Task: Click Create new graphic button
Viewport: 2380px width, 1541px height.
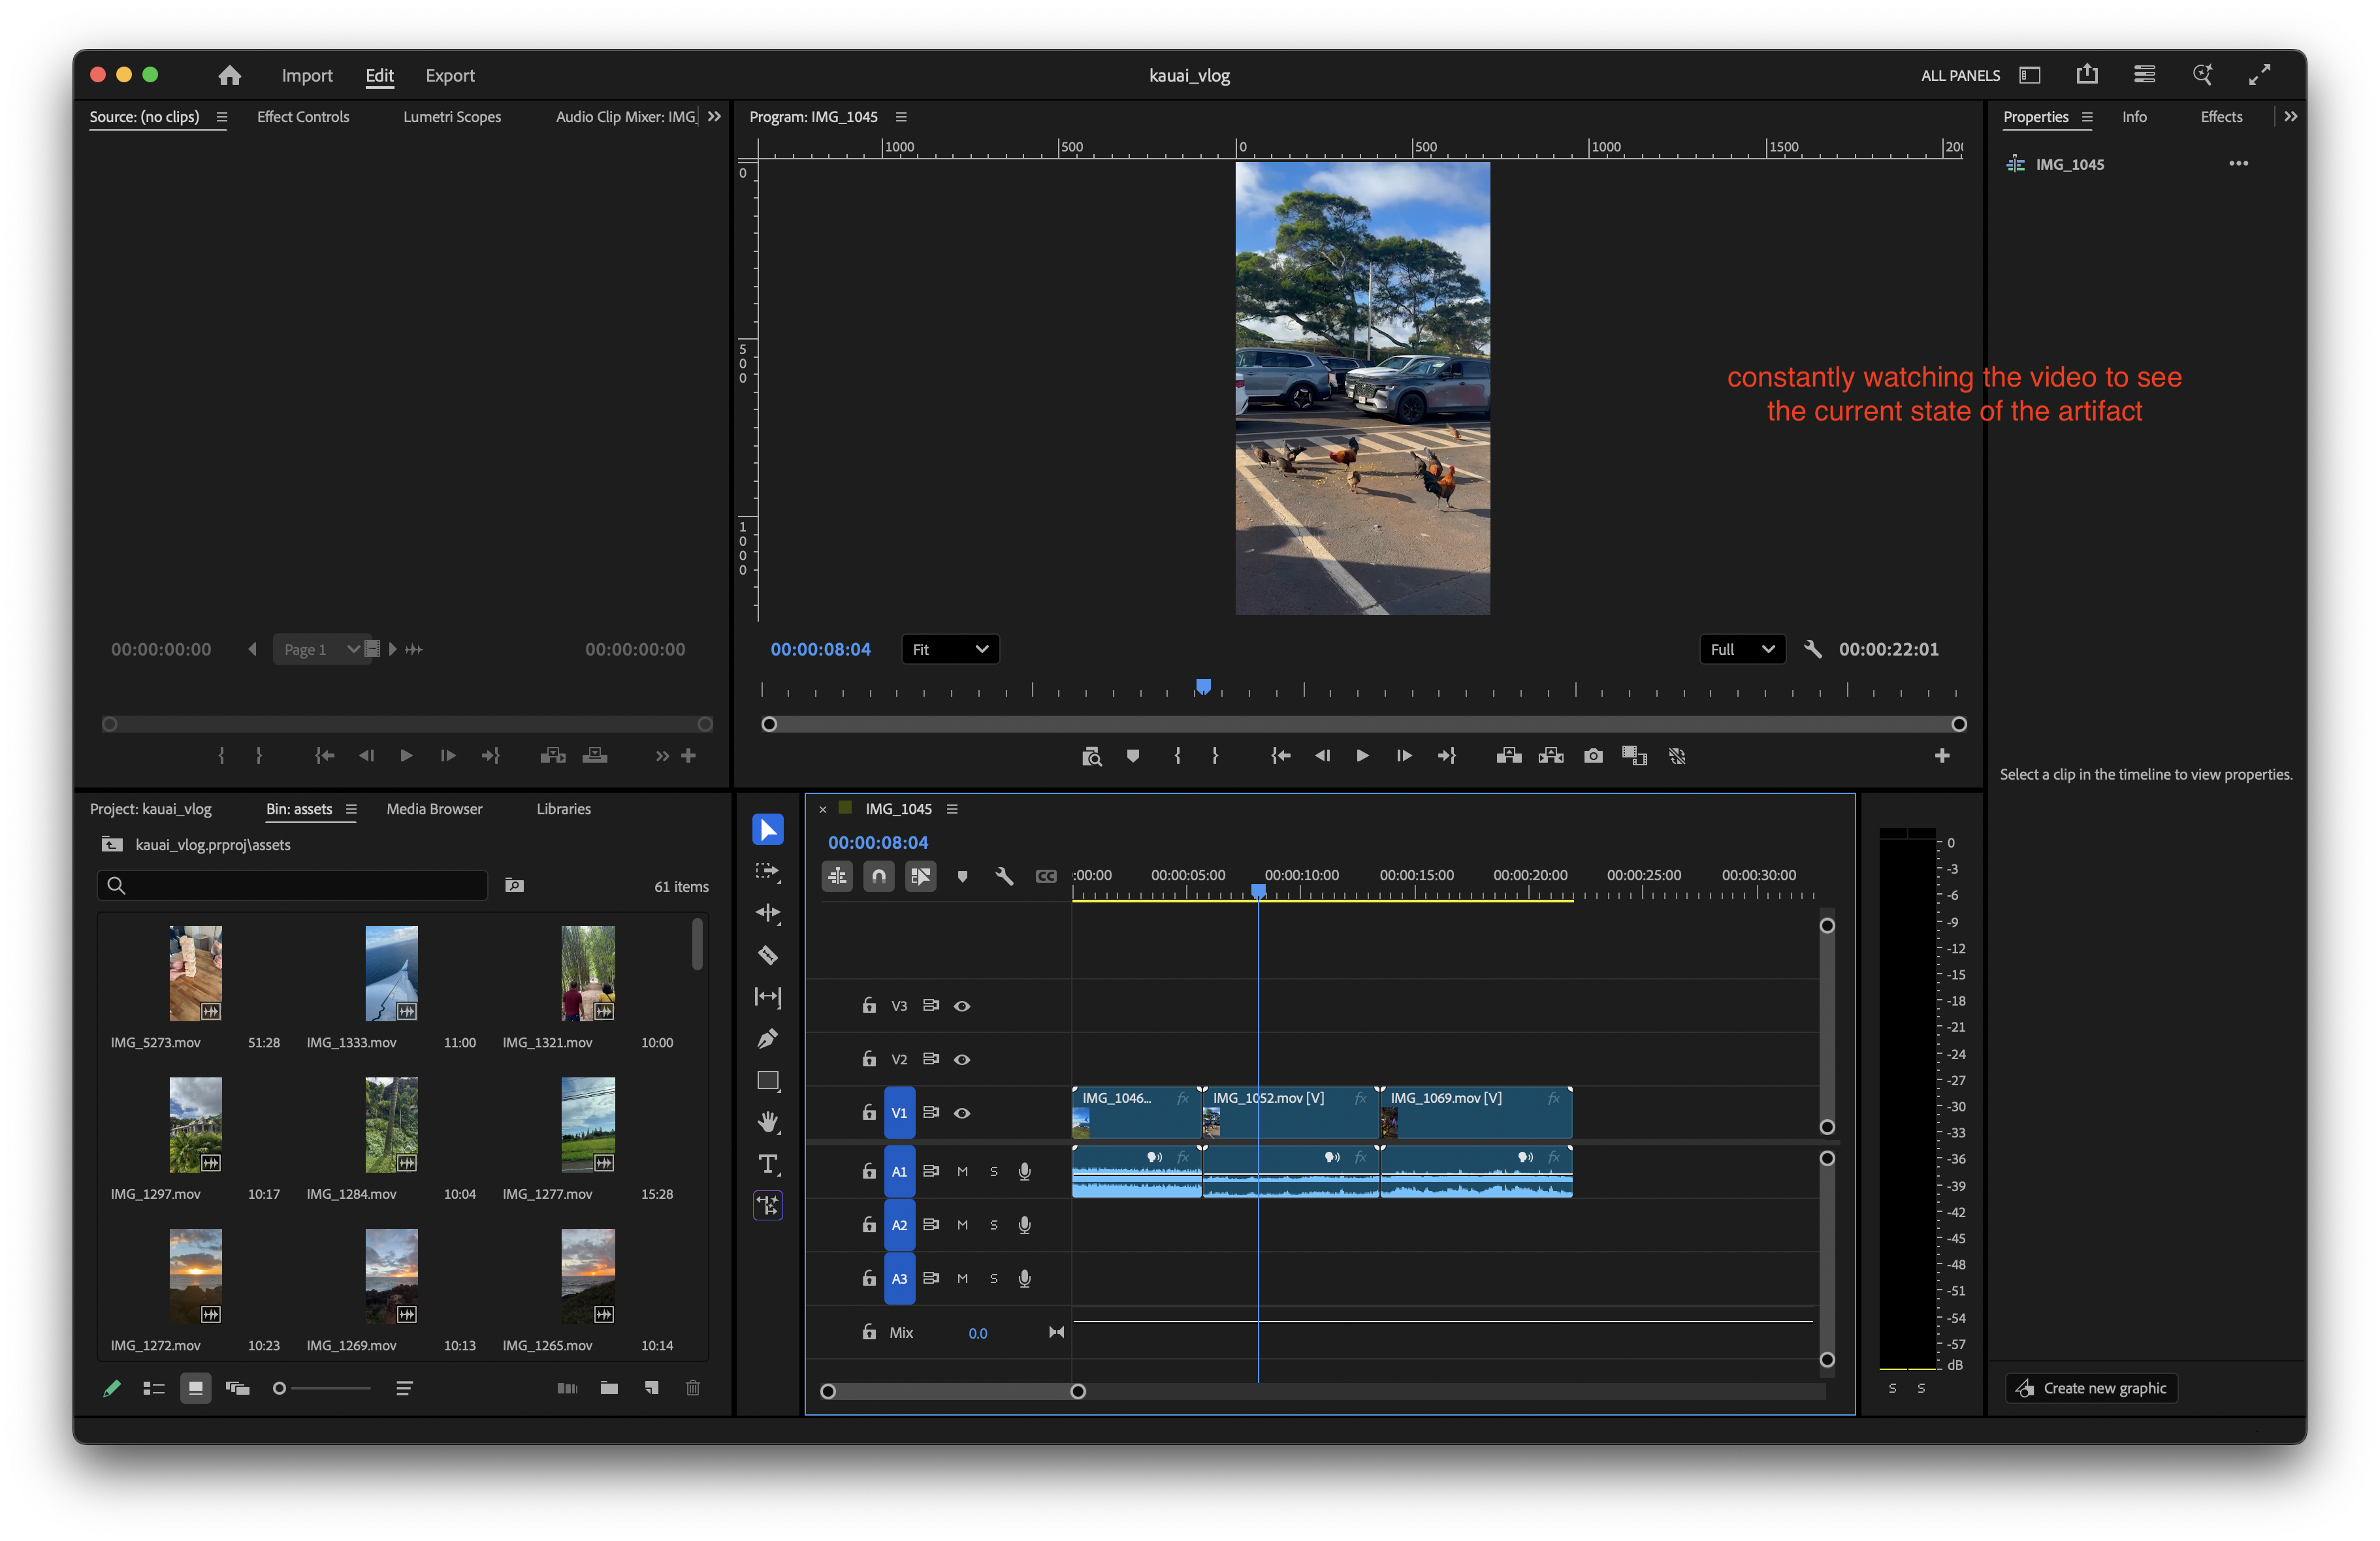Action: 2091,1388
